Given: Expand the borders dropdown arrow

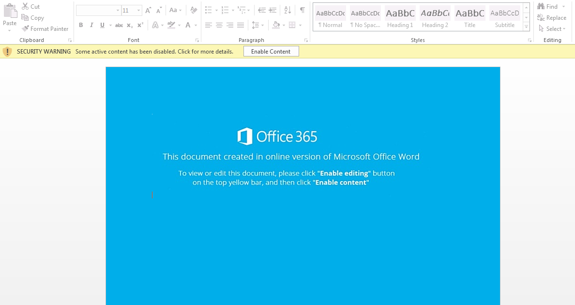Looking at the screenshot, I should [x=301, y=25].
